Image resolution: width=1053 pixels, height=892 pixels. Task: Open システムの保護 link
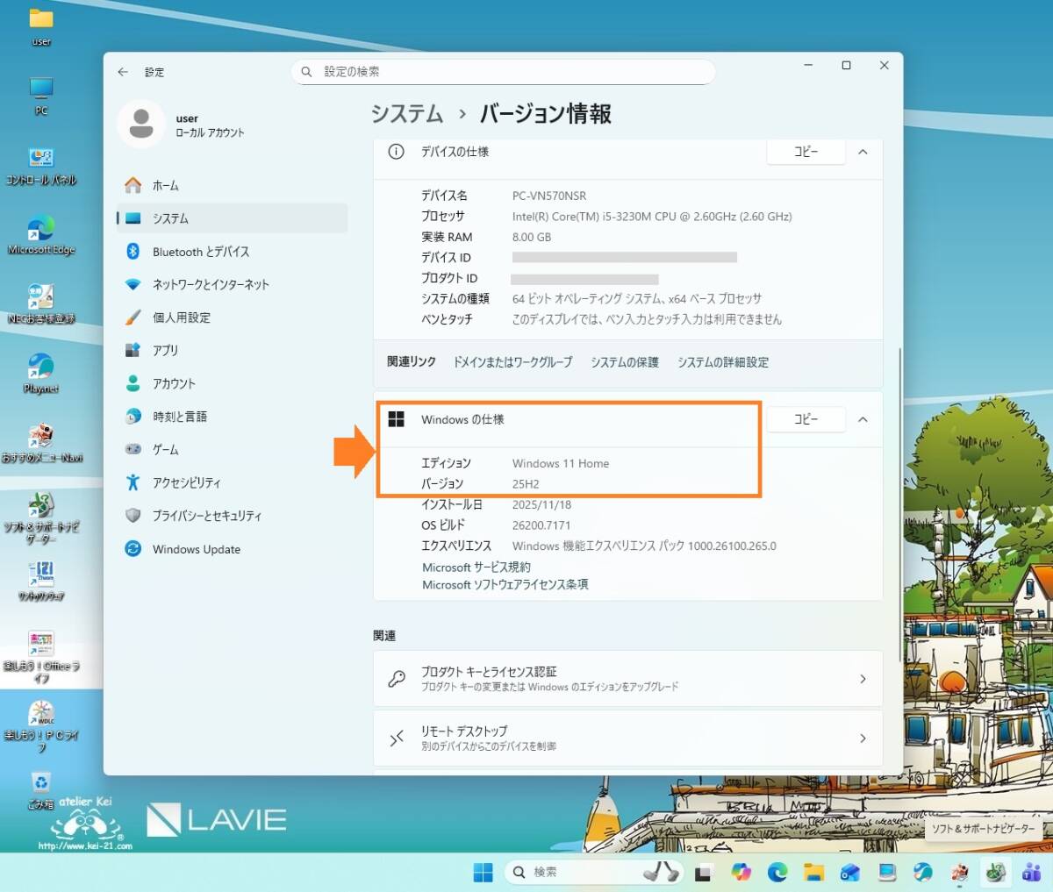pos(625,362)
